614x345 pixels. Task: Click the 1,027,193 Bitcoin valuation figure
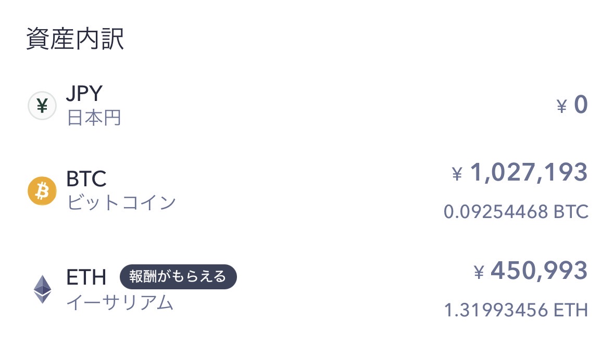tap(529, 172)
